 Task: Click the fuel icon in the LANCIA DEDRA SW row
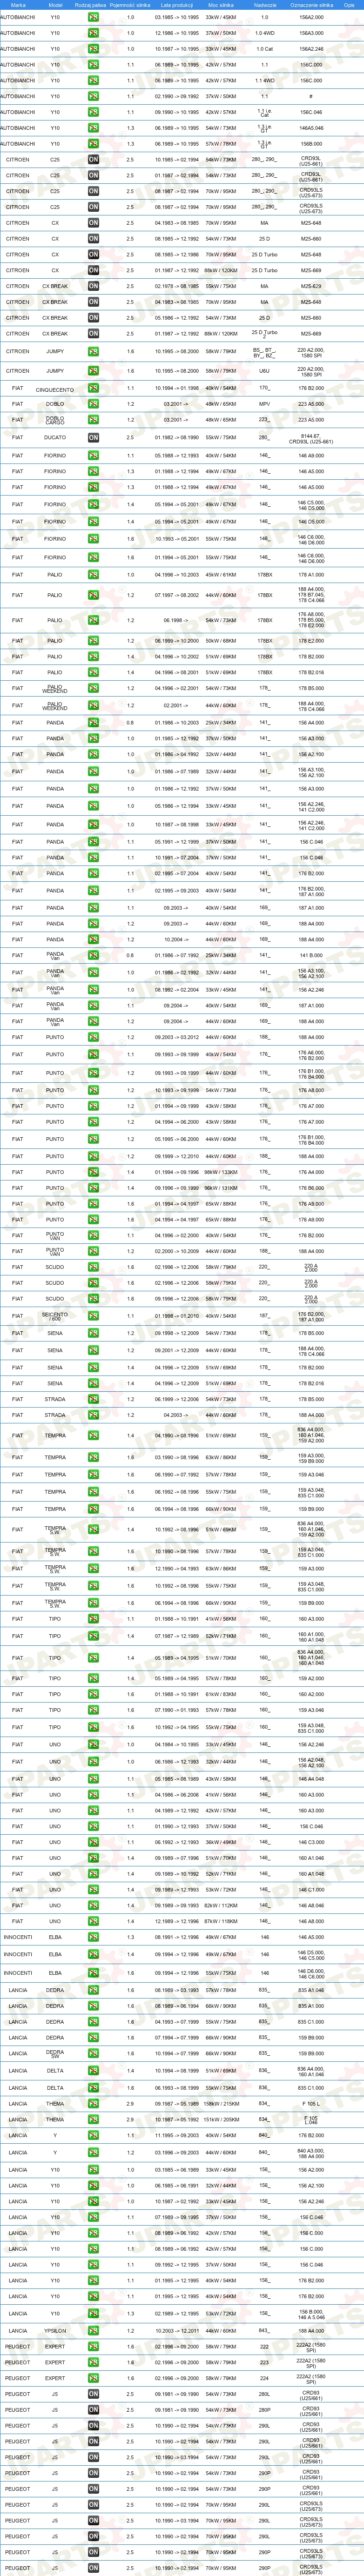93,2053
